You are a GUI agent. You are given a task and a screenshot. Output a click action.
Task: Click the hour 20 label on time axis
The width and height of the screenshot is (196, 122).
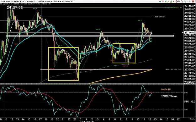57,119
